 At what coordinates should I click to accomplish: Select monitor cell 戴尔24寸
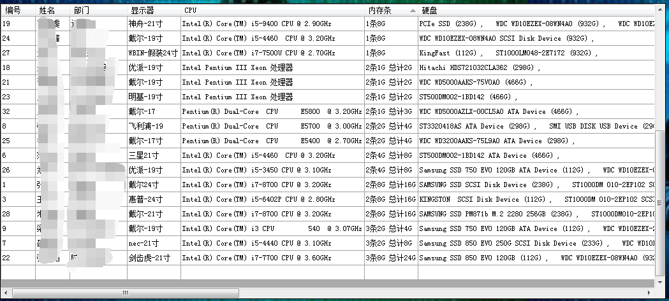tap(154, 185)
